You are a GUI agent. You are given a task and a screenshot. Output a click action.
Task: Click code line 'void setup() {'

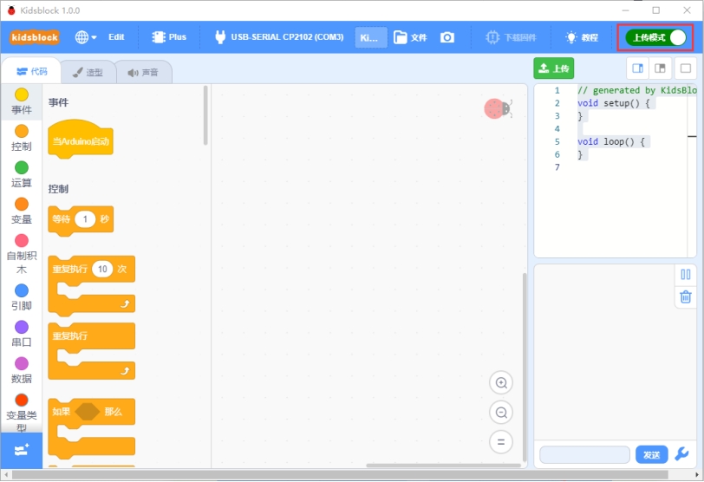[x=613, y=103]
